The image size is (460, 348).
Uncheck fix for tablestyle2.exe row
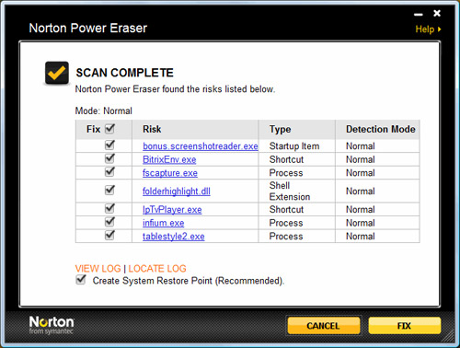coord(109,236)
